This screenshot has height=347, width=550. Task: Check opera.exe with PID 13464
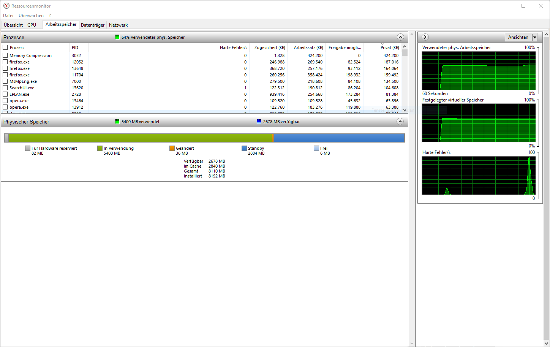(5, 101)
